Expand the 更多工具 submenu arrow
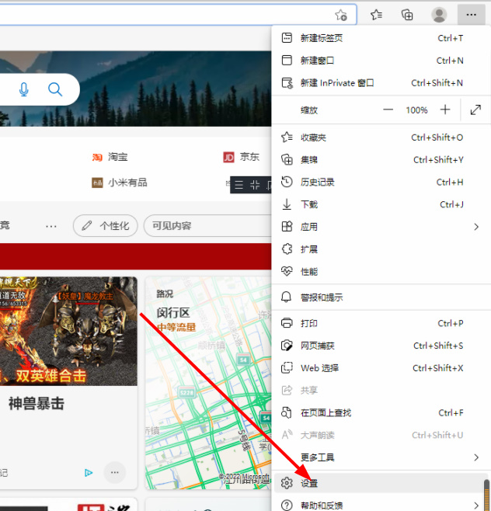491x511 pixels. (476, 457)
